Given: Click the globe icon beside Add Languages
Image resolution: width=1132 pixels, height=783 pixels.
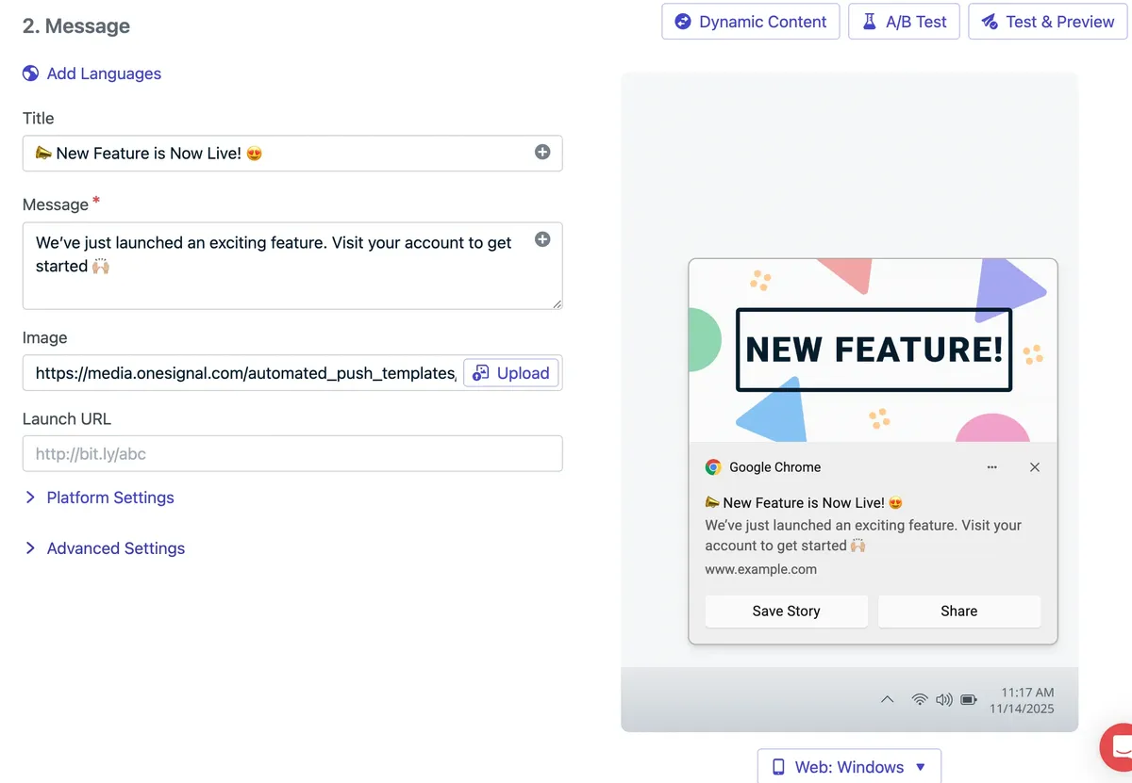Looking at the screenshot, I should click(31, 73).
